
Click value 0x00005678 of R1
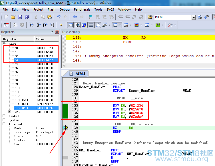click(x=44, y=52)
